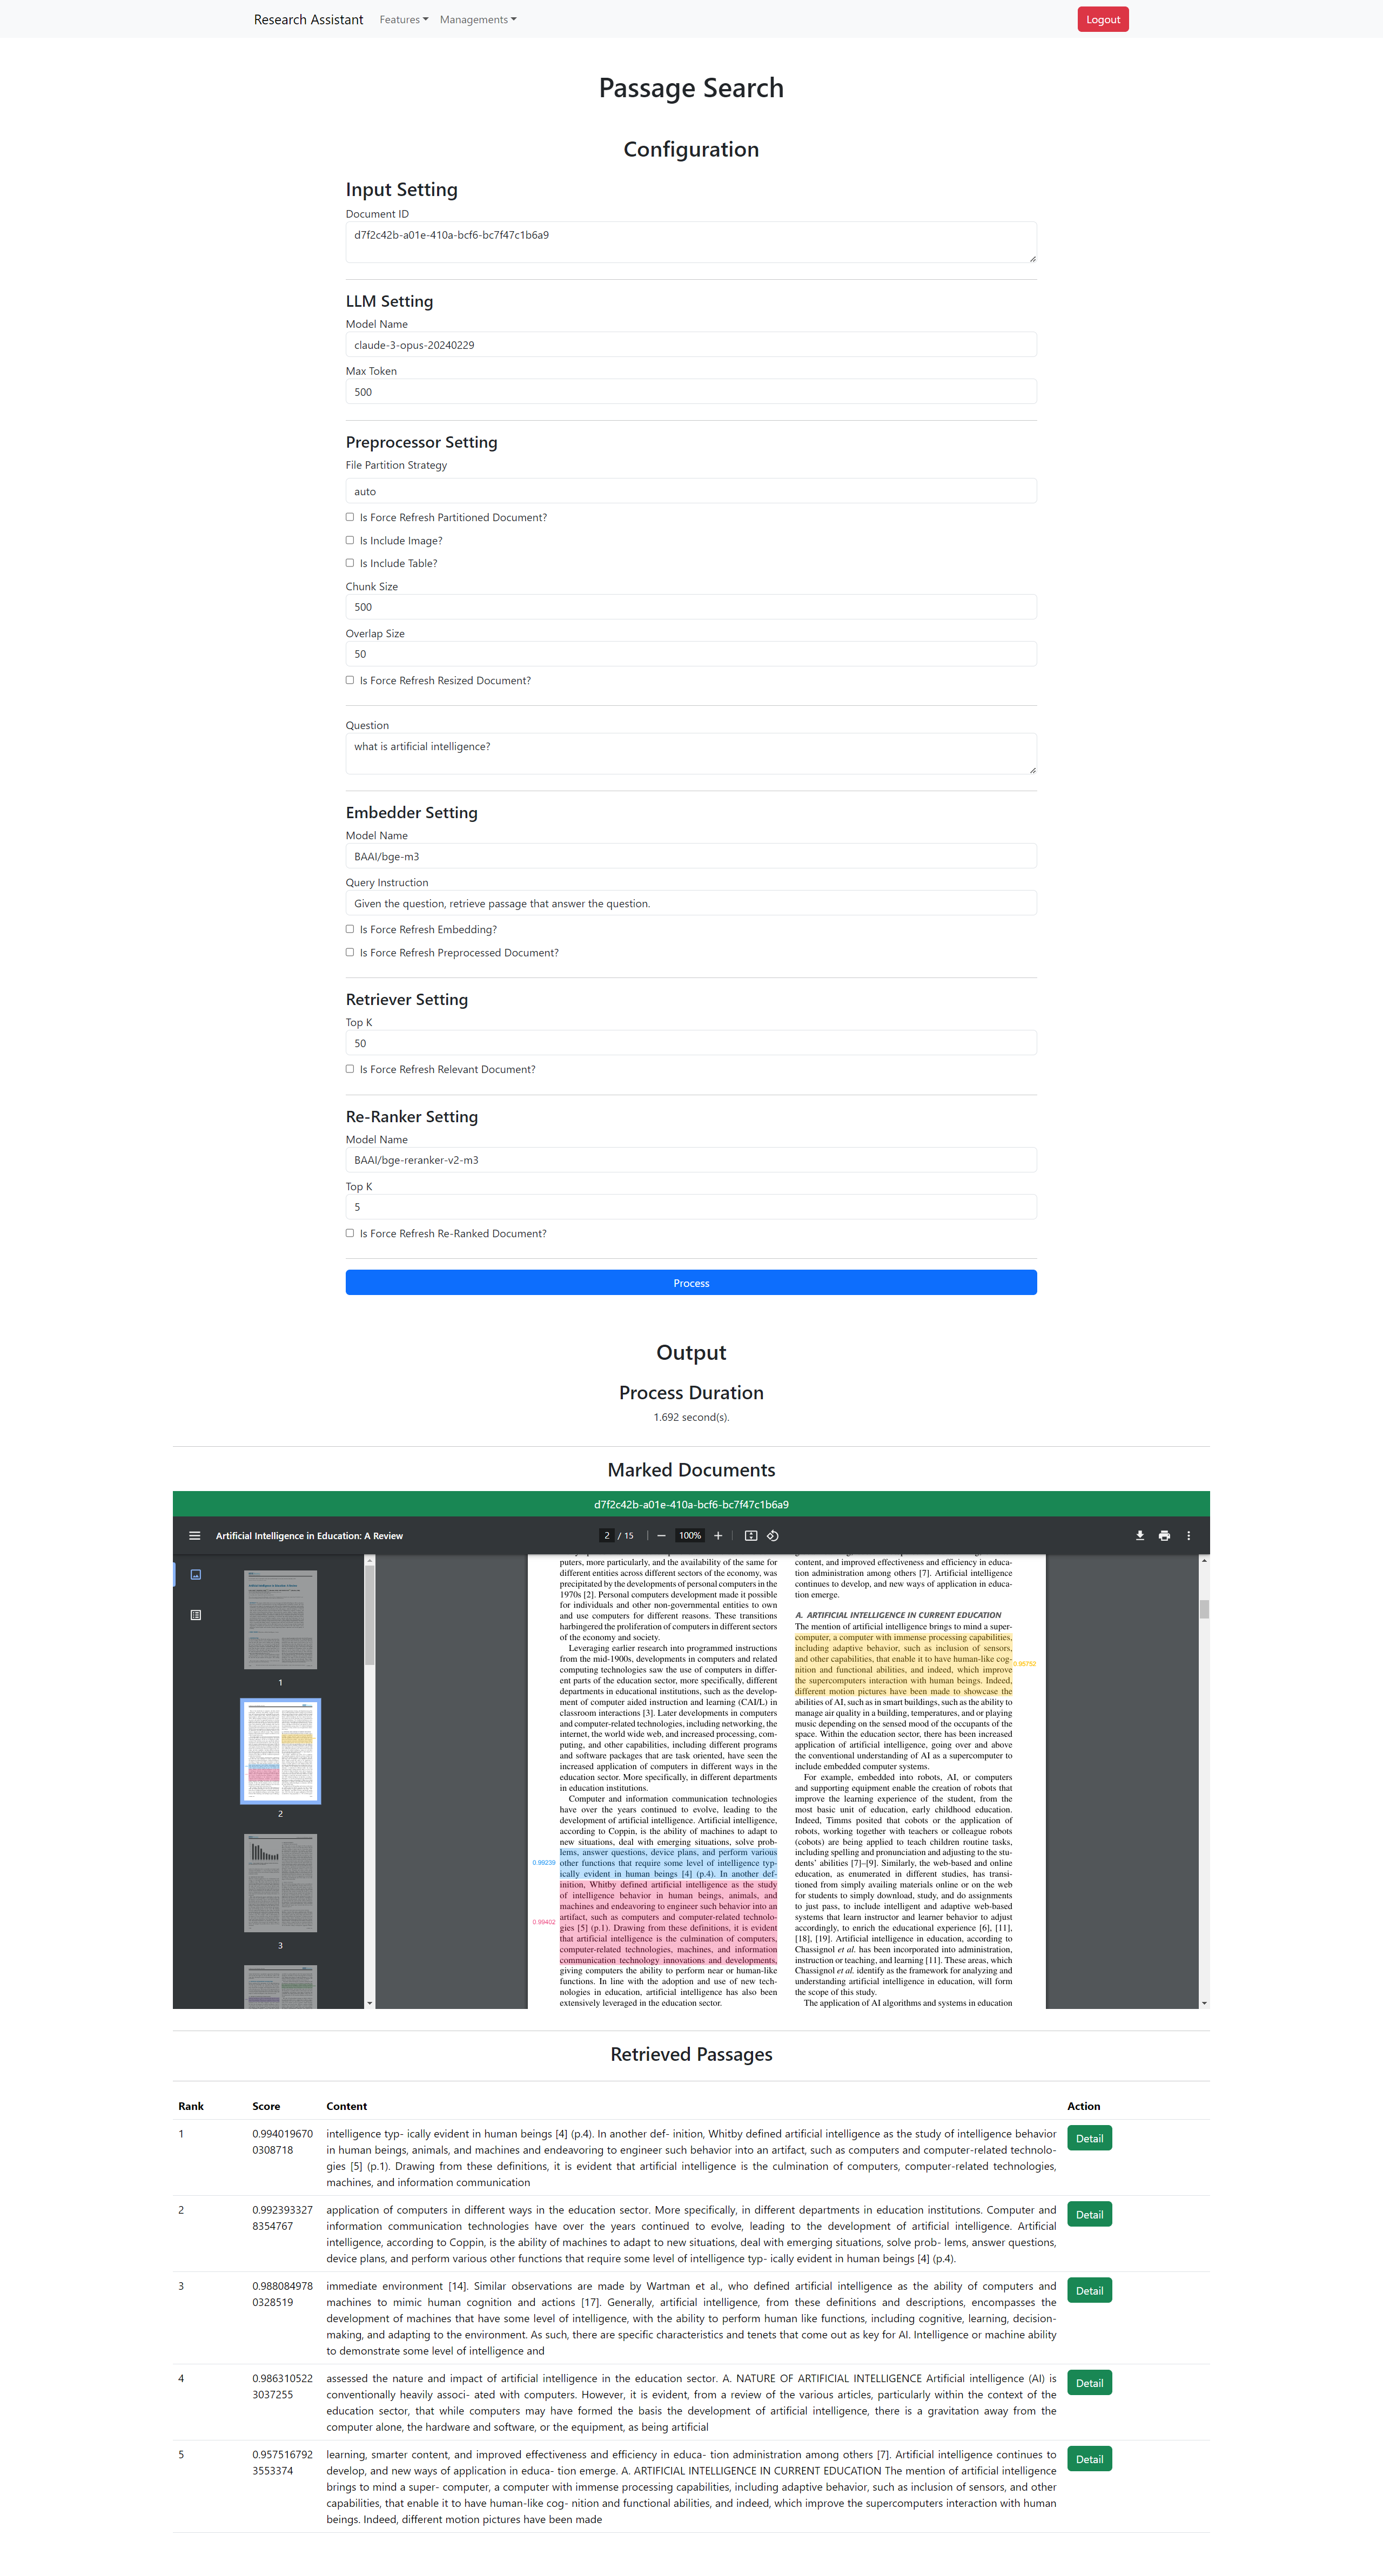Open the Managements dropdown menu
The image size is (1383, 2576).
pos(478,19)
